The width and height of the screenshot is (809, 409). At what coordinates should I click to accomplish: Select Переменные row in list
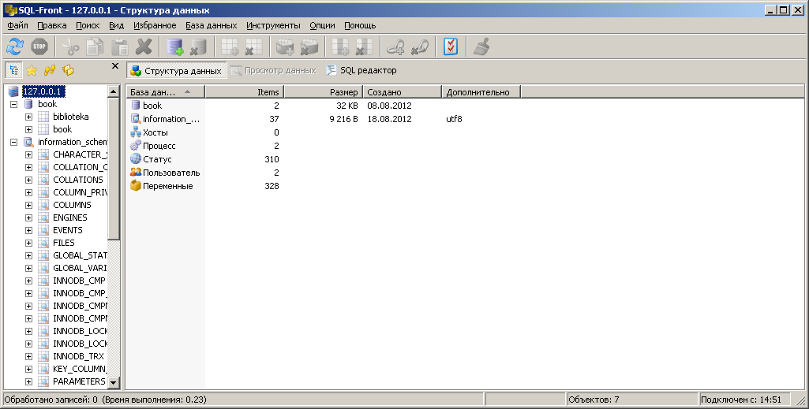tap(167, 186)
